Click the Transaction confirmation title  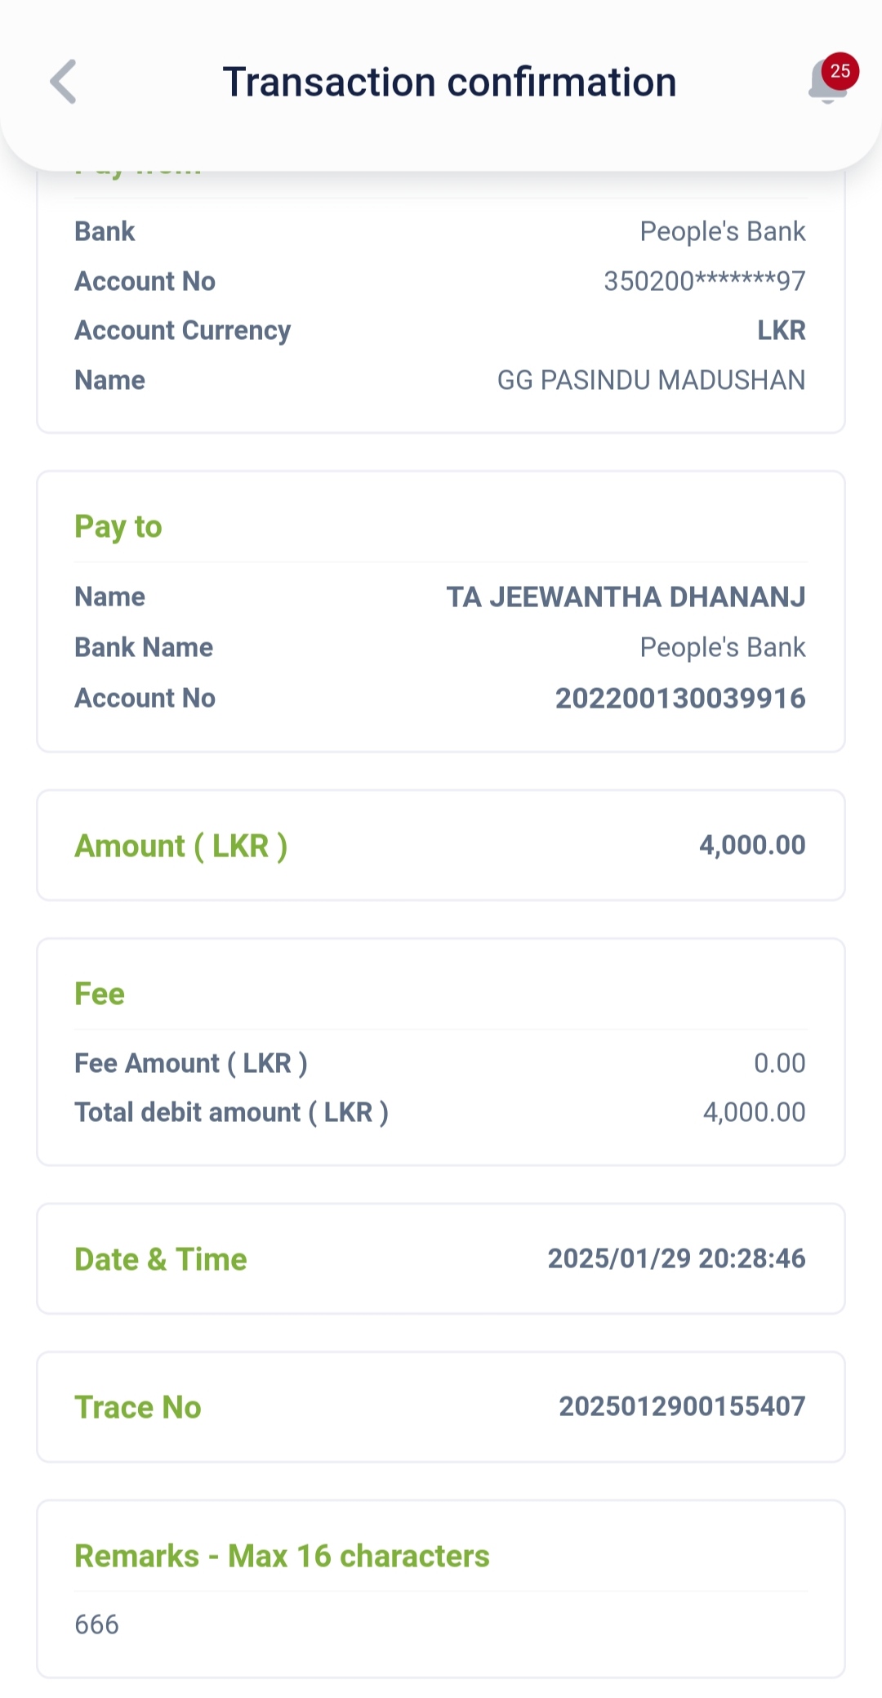(449, 83)
